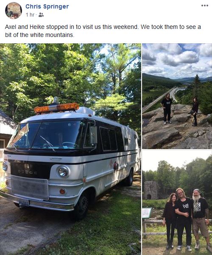Click the orange light bar on the motorhome roof
The image size is (212, 255).
(x=56, y=108)
